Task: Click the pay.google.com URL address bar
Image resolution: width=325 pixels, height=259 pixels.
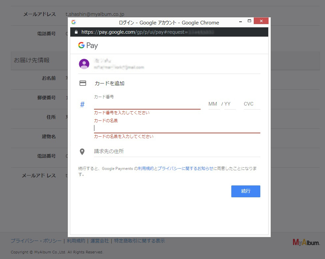Action: [148, 32]
